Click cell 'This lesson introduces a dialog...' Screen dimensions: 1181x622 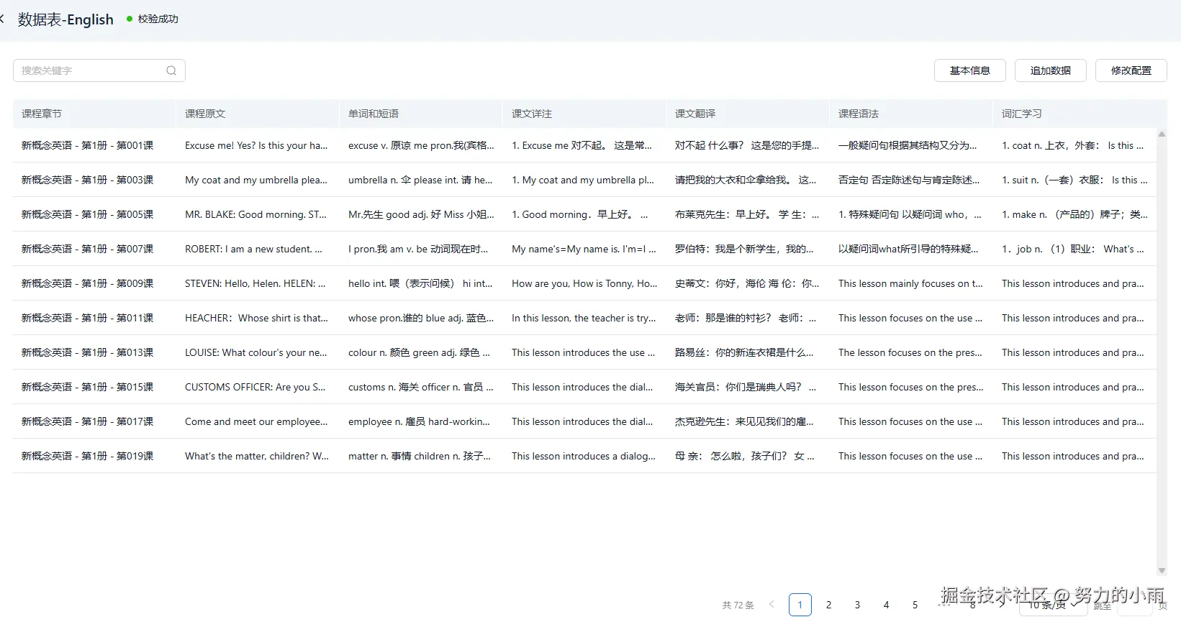(x=584, y=456)
